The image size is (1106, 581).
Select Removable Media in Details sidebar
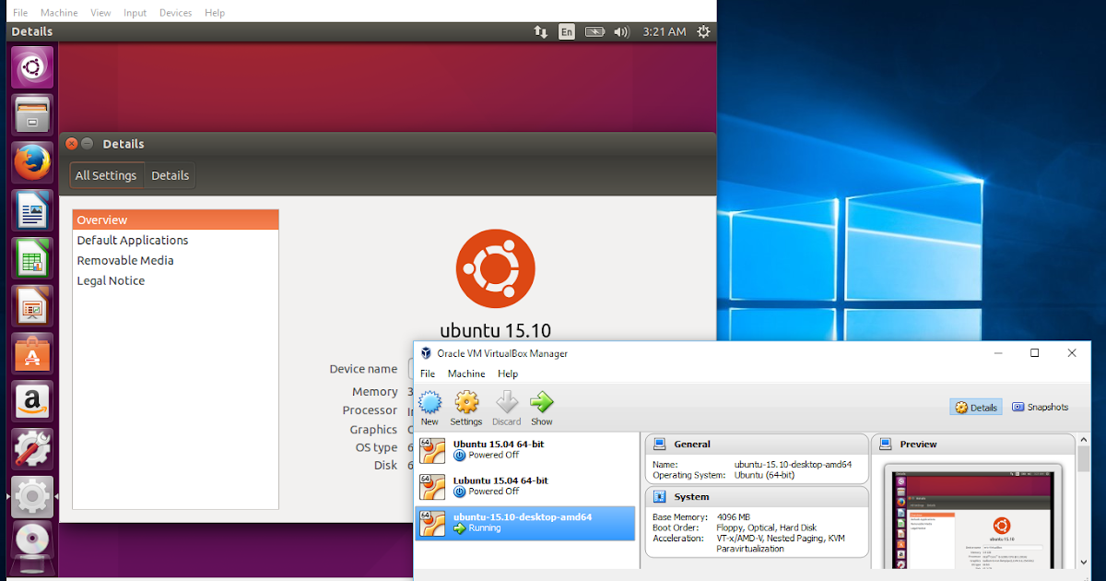point(175,260)
